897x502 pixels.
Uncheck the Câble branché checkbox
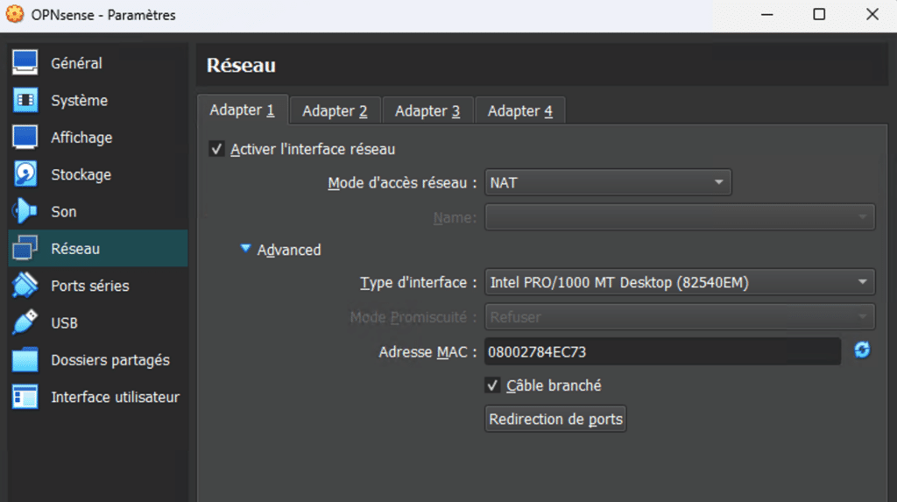[x=492, y=385]
